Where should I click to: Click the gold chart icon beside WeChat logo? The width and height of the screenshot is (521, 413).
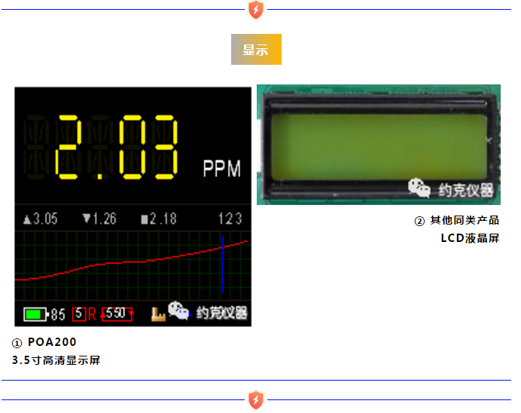pos(158,314)
